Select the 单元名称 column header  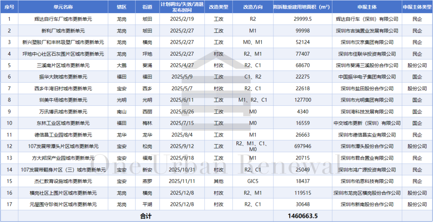point(63,7)
